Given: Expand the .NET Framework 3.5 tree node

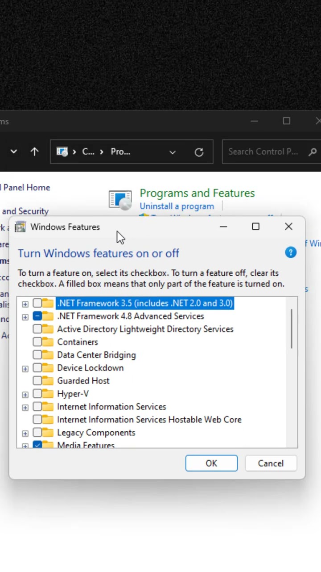Looking at the screenshot, I should tap(25, 304).
